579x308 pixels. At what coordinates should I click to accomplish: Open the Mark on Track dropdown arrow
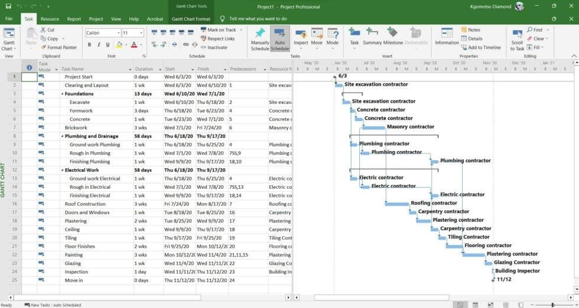click(x=241, y=30)
